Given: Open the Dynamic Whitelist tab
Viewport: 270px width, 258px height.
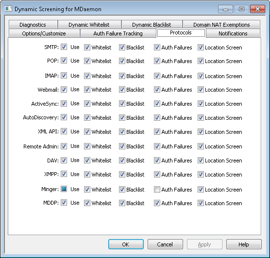Looking at the screenshot, I should (89, 25).
